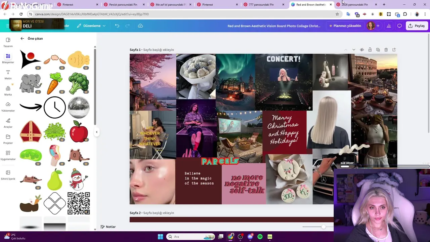Undo the last action
Image resolution: width=430 pixels, height=242 pixels.
[x=117, y=26]
